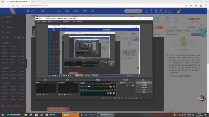Click the Douyu search input field
This screenshot has height=117, width=209.
click(132, 11)
